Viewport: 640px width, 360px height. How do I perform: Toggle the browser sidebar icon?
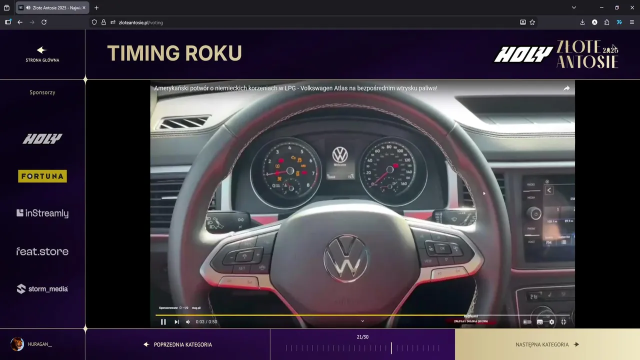coord(8,22)
